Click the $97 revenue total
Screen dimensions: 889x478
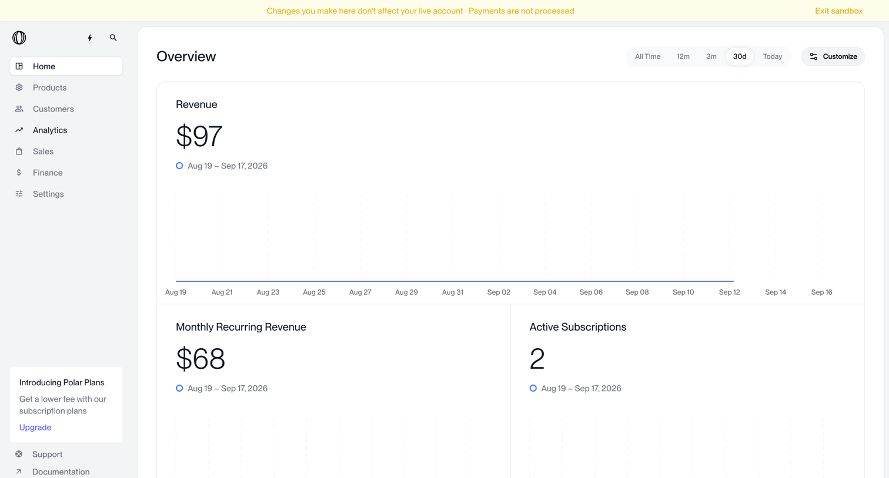point(199,136)
